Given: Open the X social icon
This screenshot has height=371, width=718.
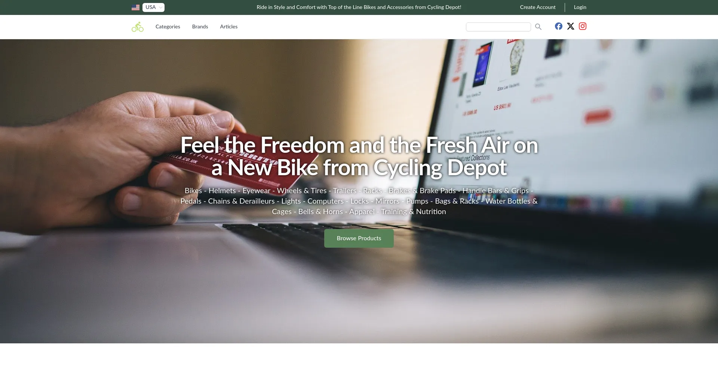Looking at the screenshot, I should [570, 26].
